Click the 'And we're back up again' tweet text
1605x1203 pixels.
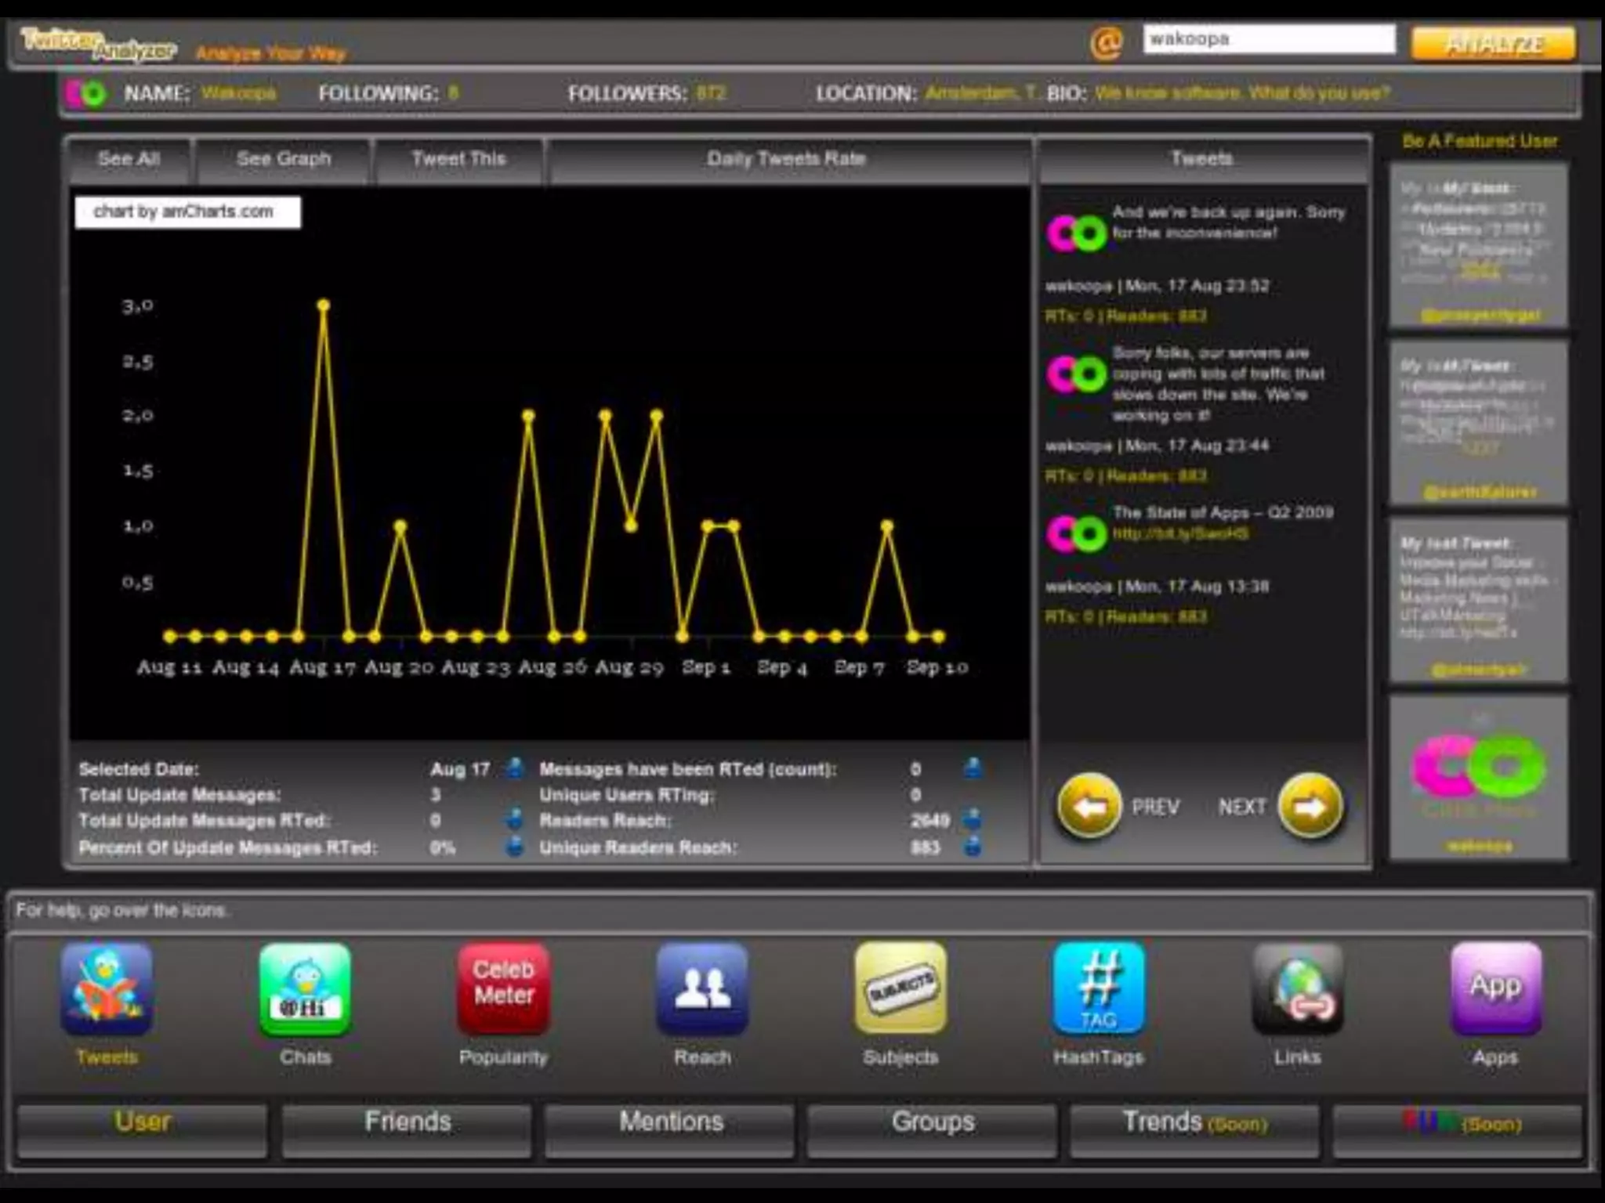(1229, 222)
